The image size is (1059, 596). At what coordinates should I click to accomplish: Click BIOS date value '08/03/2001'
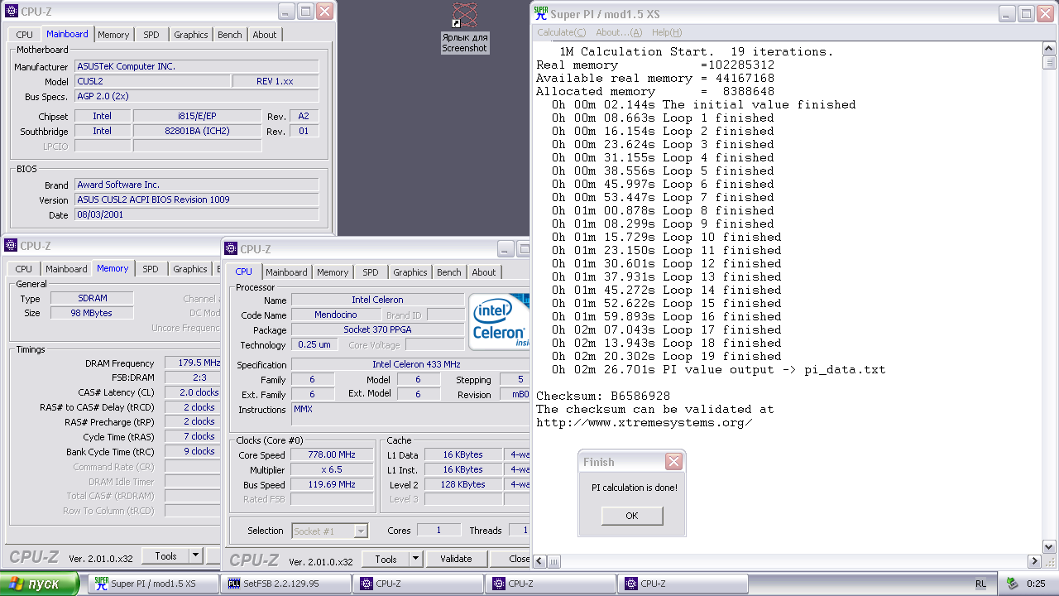tap(196, 214)
